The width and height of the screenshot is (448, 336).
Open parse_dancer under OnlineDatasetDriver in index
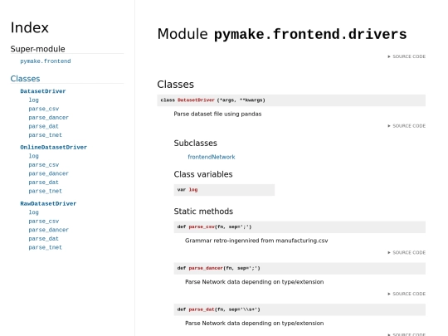click(48, 173)
